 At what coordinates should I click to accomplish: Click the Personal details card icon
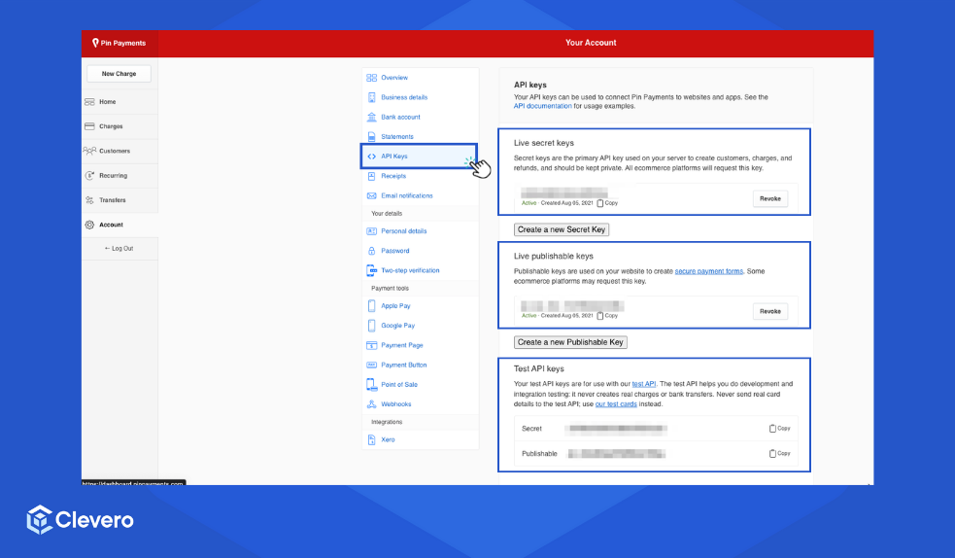point(371,230)
